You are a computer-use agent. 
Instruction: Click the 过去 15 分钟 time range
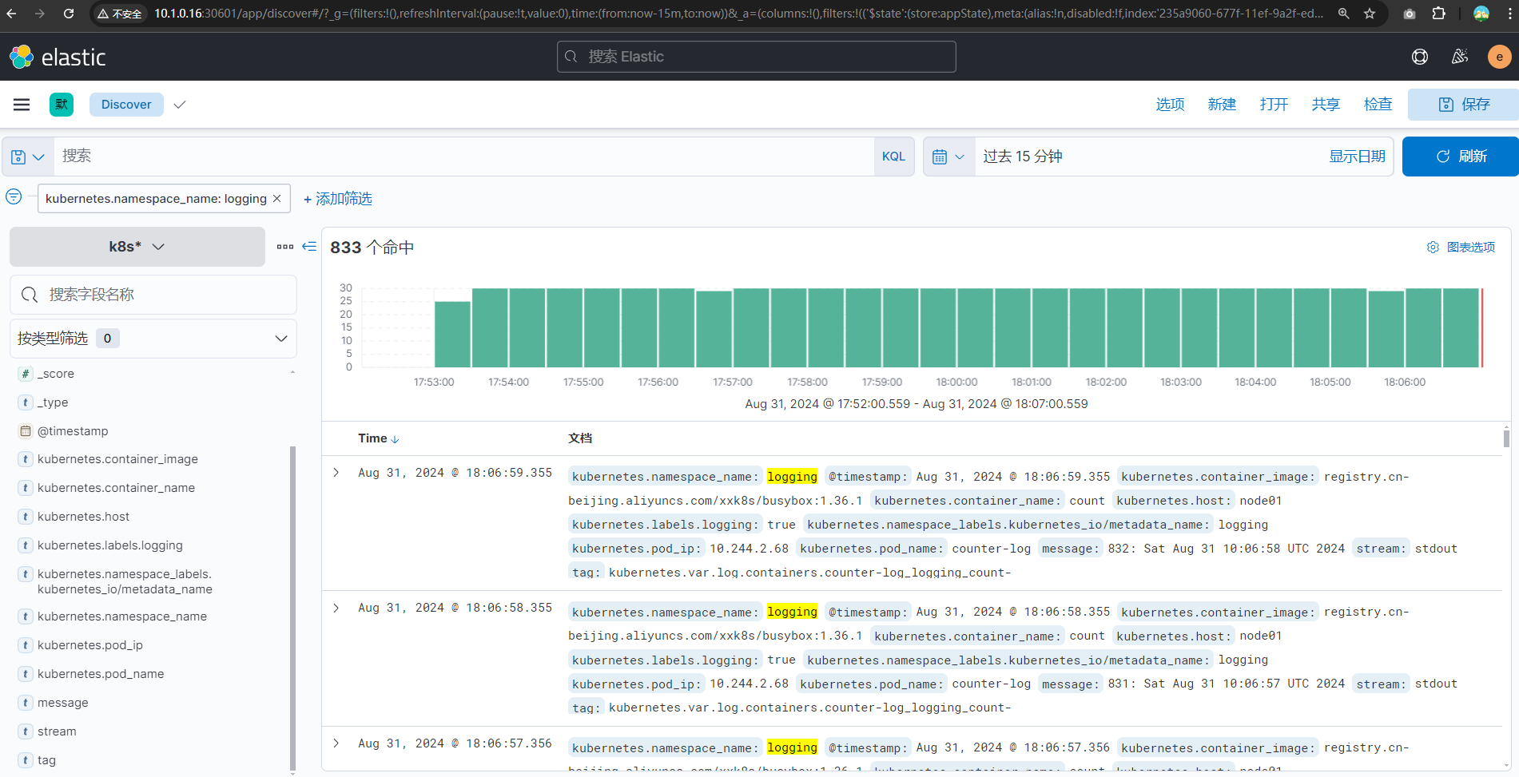(x=1023, y=157)
